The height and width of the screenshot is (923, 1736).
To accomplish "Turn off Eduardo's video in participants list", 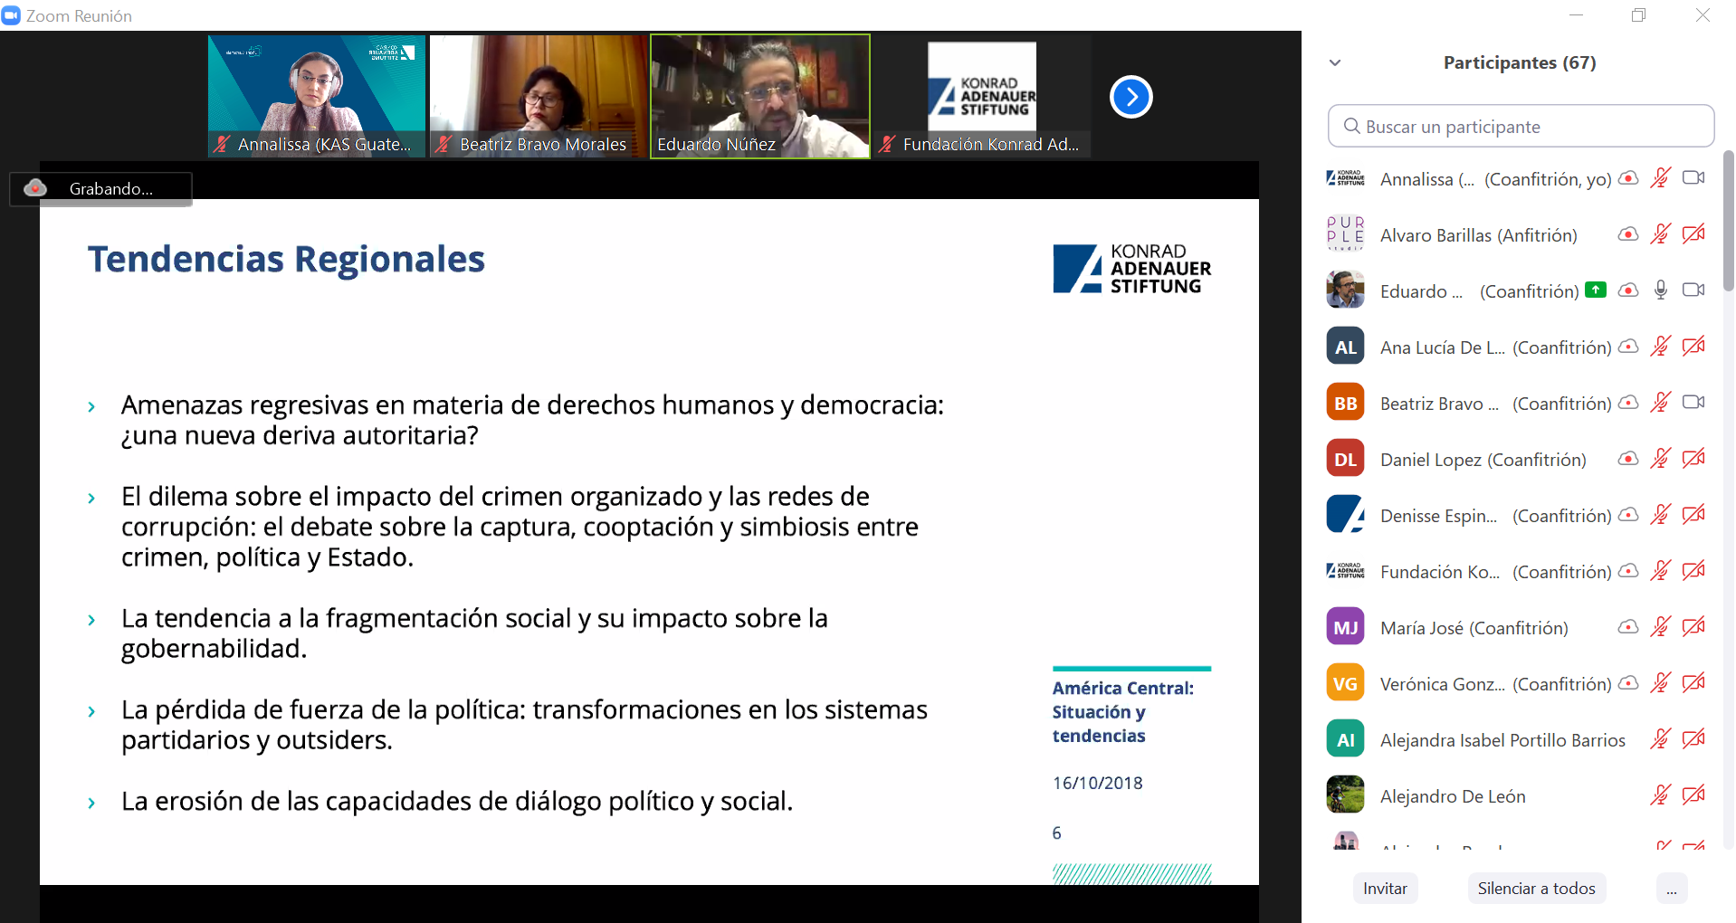I will [1693, 290].
